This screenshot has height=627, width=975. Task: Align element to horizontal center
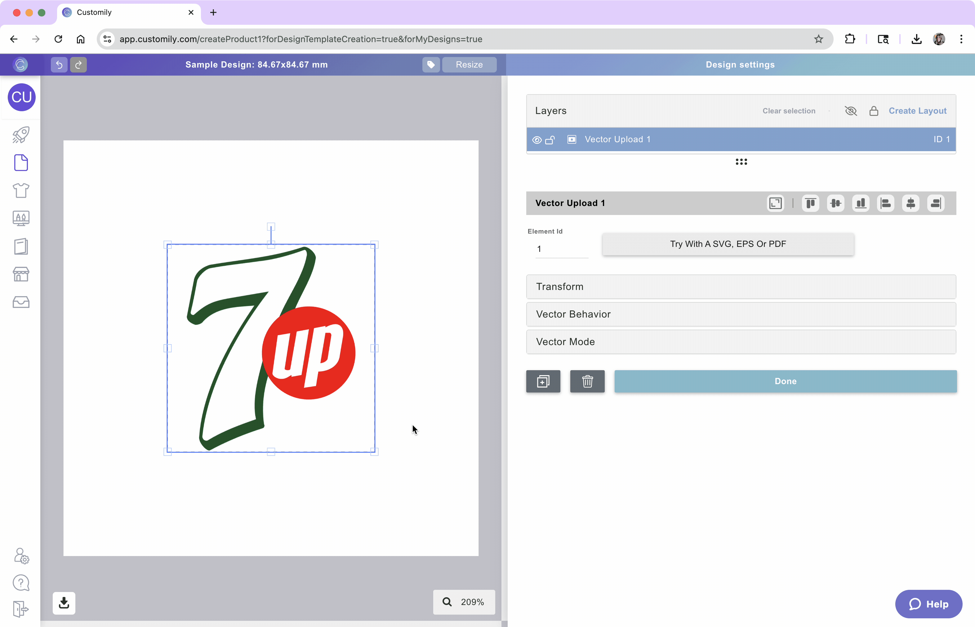[x=910, y=203]
